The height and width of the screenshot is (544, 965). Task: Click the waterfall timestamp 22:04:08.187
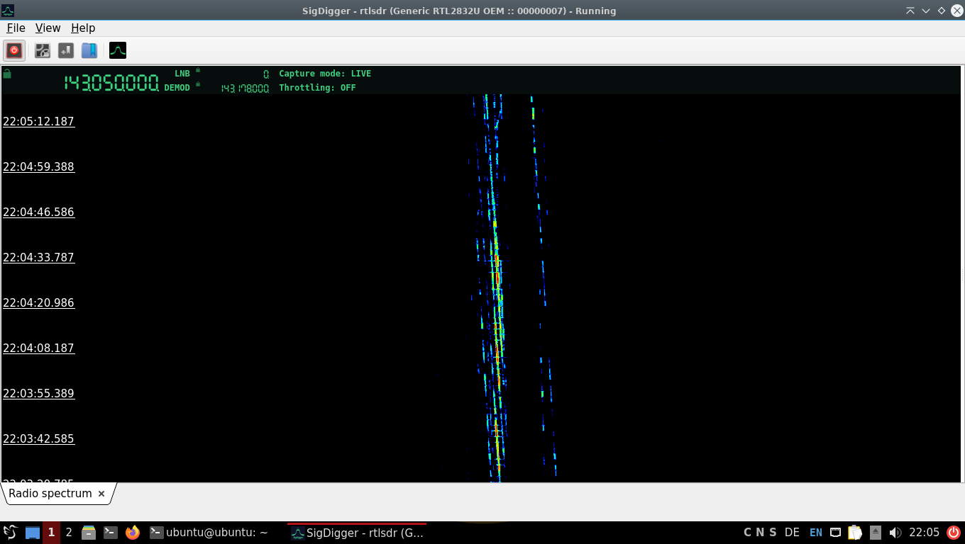click(x=39, y=348)
